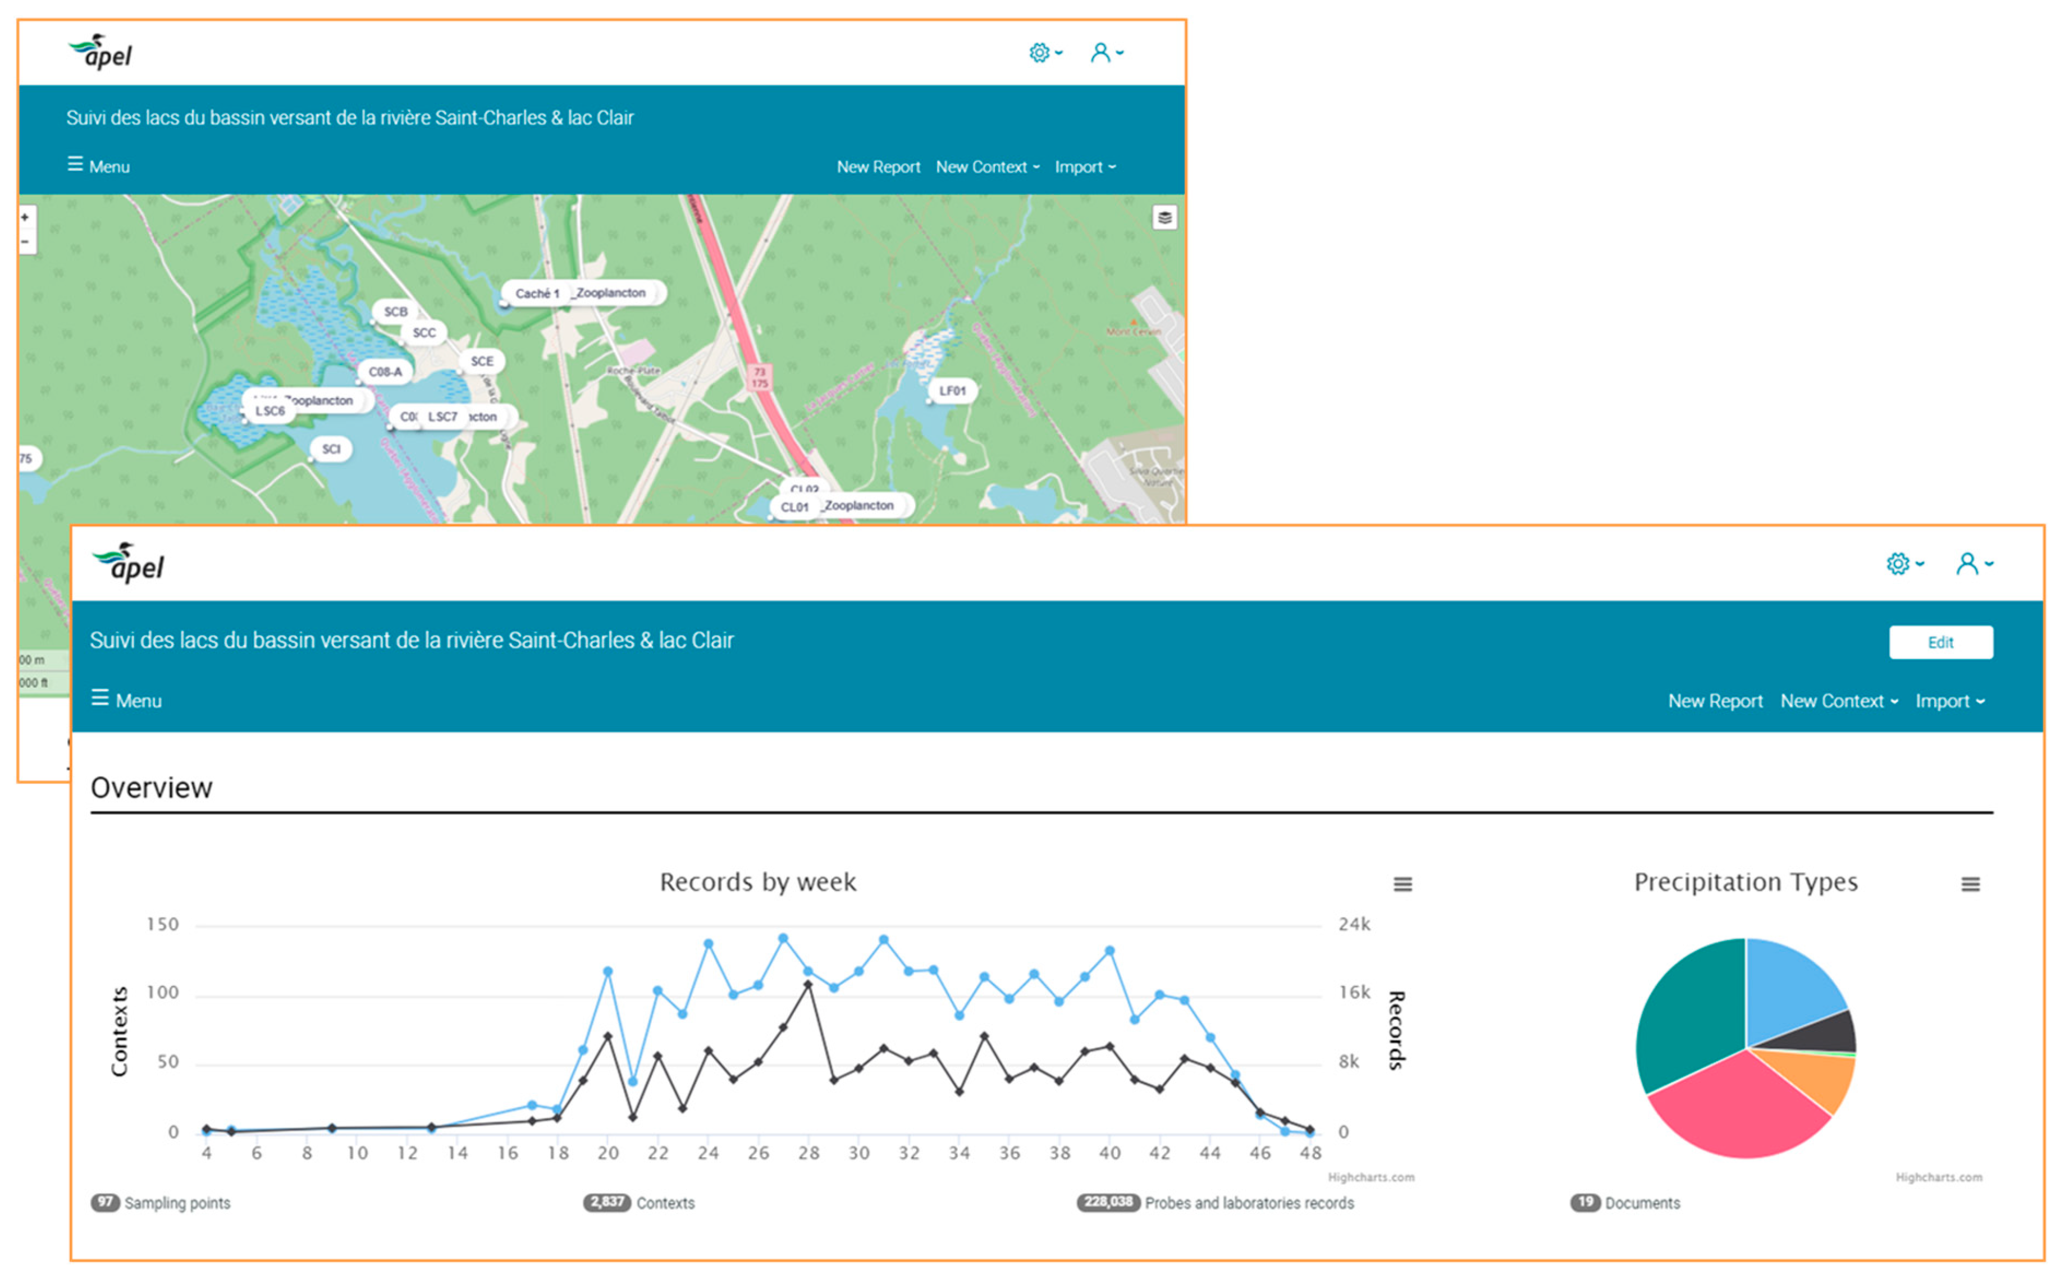
Task: Expand Import dropdown in Overview window
Action: (x=1949, y=701)
